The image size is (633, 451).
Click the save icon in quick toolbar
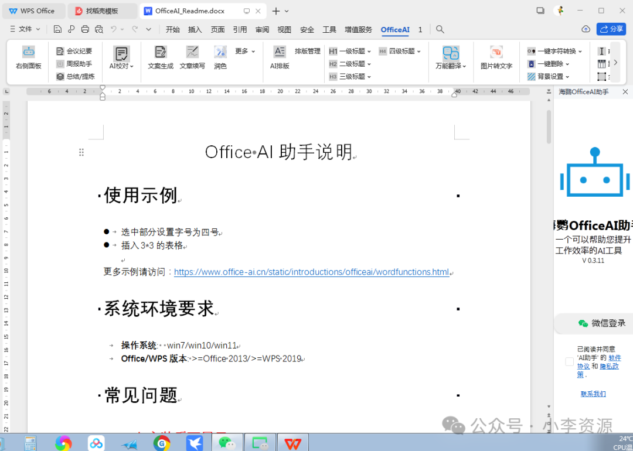click(x=57, y=29)
